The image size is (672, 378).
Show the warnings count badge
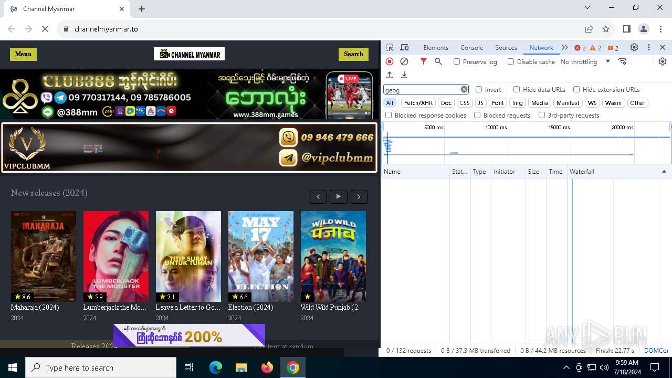(596, 48)
